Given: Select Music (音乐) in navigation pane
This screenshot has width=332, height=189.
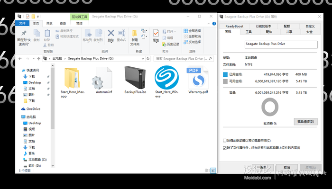Looking at the screenshot, I should coord(29,153).
